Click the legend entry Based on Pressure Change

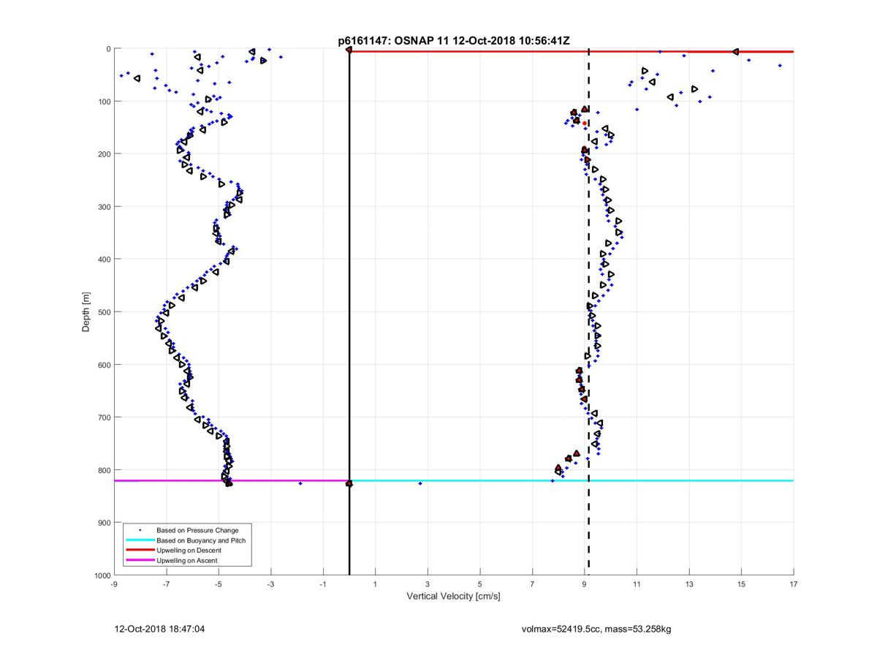pos(197,530)
